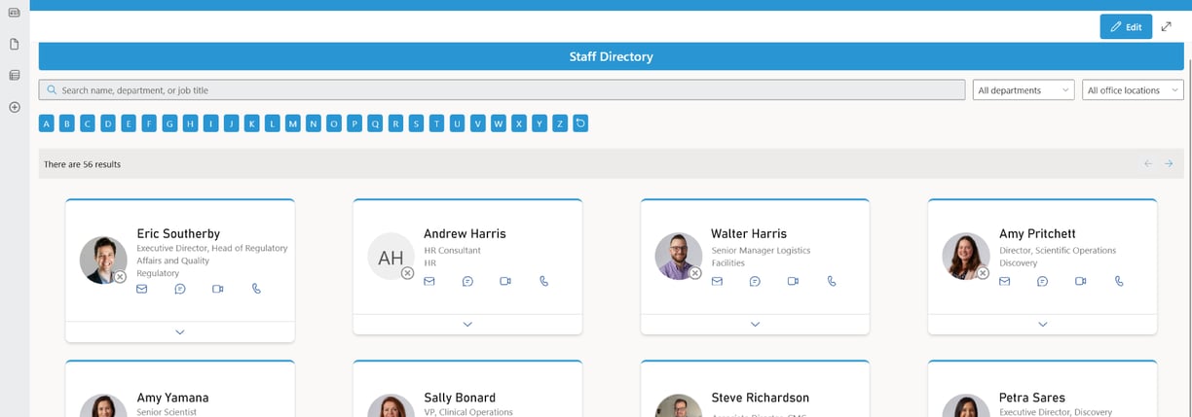
Task: Email Eric Southerby via envelope icon
Action: pyautogui.click(x=141, y=289)
